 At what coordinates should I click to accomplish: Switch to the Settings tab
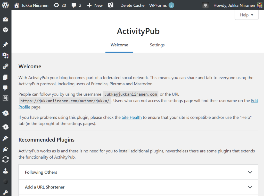(157, 45)
